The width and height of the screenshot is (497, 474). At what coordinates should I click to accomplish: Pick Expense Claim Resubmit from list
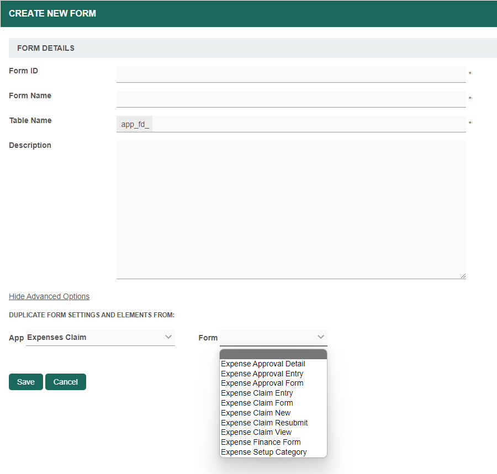pyautogui.click(x=264, y=423)
